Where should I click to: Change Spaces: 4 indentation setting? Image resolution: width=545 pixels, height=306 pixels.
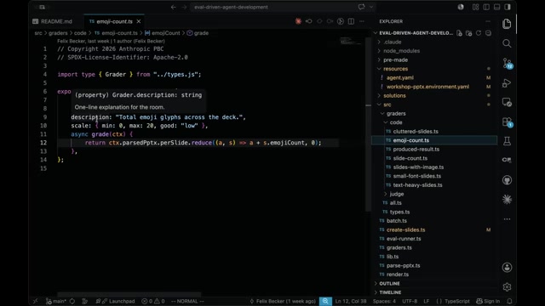tap(384, 301)
